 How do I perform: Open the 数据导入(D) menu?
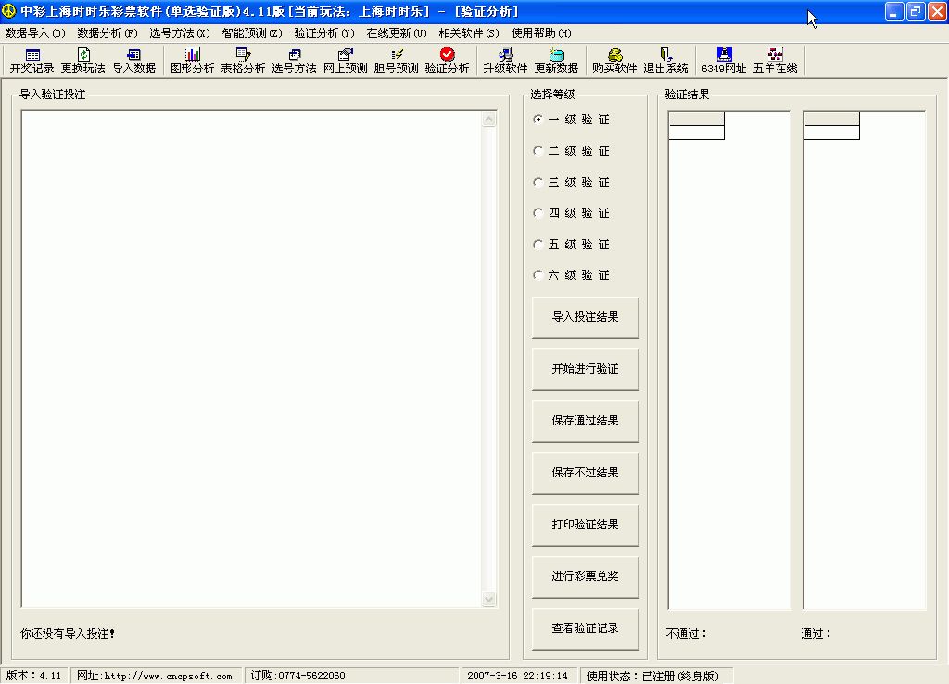(x=35, y=33)
